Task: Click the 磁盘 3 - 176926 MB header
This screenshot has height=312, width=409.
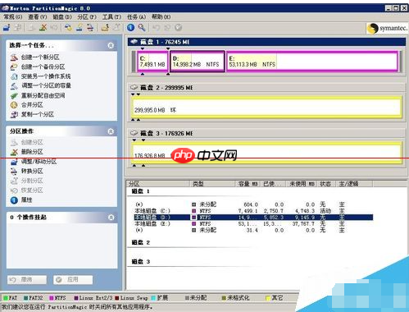Action: [266, 133]
